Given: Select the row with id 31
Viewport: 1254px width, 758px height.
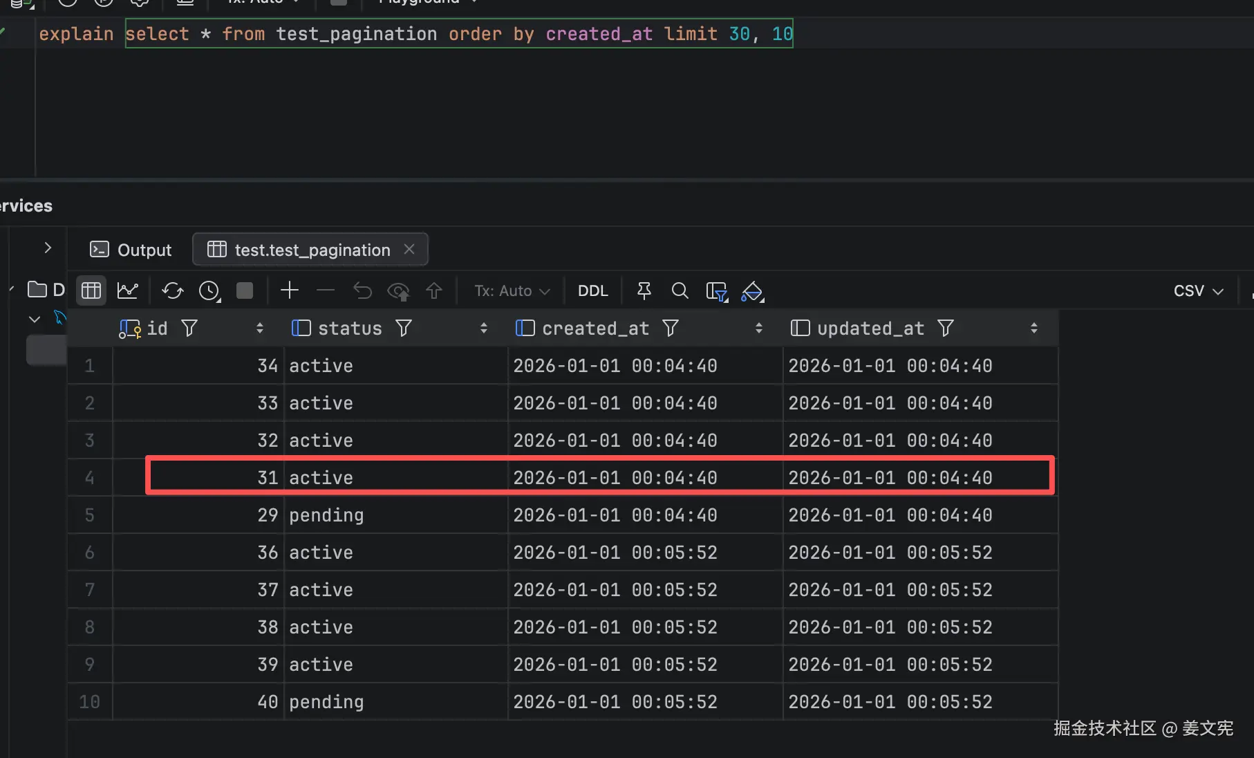Looking at the screenshot, I should (x=268, y=477).
